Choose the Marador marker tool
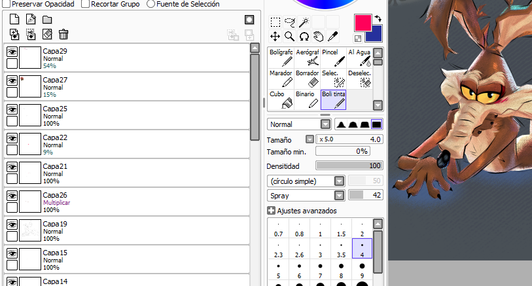The image size is (532, 286). click(281, 79)
